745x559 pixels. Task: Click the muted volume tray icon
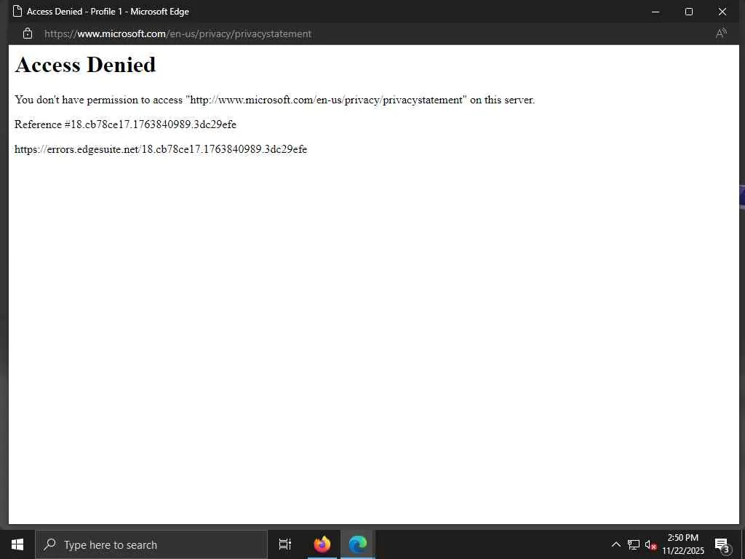click(x=650, y=544)
